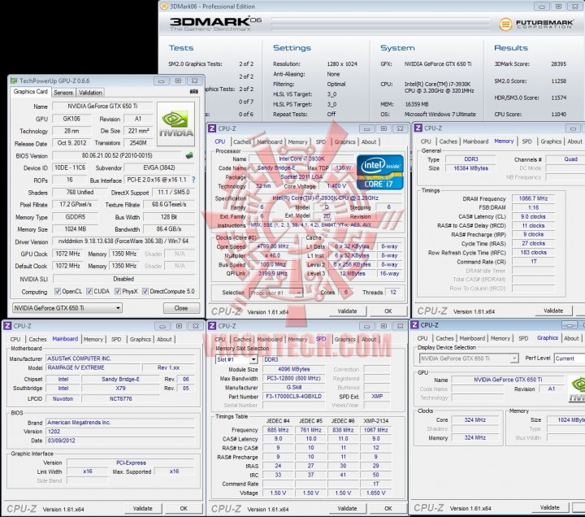Click the Part Number F3-17000CL9-4GBXLD
This screenshot has height=517, width=585.
point(293,397)
